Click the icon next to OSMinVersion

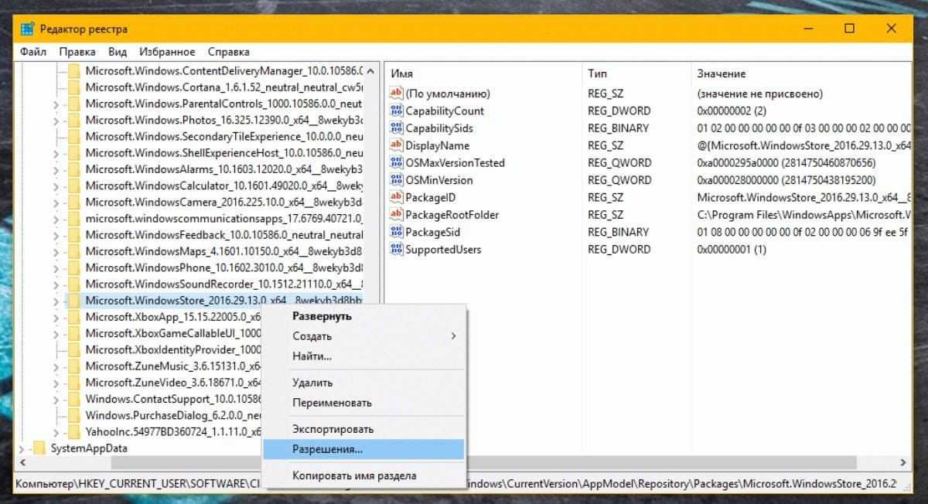click(397, 180)
